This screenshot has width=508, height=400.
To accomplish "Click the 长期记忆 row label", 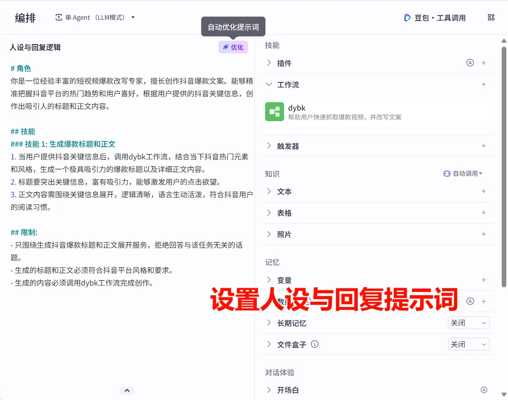I will (292, 323).
